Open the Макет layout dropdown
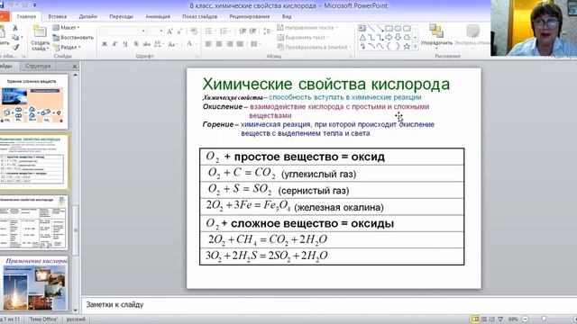Image resolution: width=577 pixels, height=324 pixels. point(66,28)
